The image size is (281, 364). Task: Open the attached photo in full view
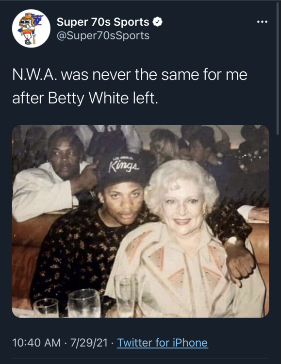tap(141, 221)
